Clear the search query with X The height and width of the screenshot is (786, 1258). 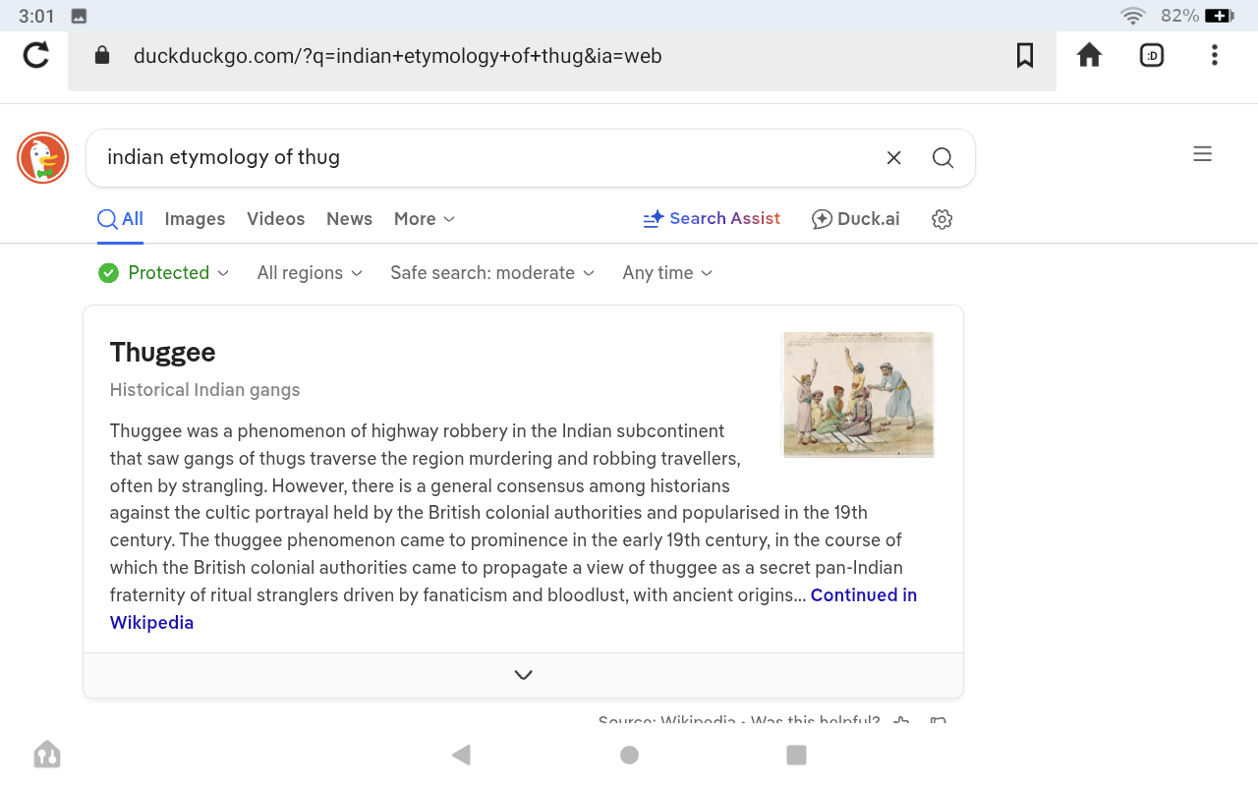click(893, 158)
